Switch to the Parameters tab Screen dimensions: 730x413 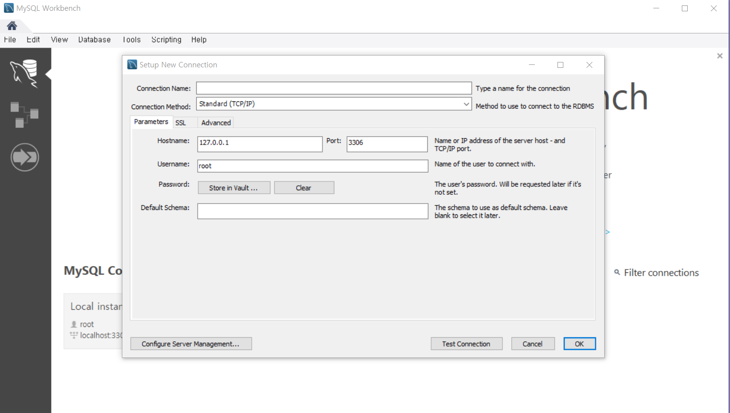click(x=151, y=122)
